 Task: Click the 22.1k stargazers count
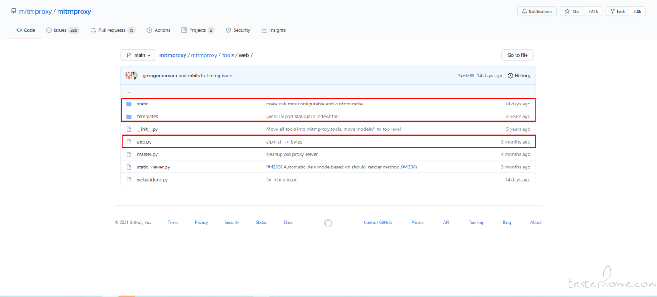(593, 12)
